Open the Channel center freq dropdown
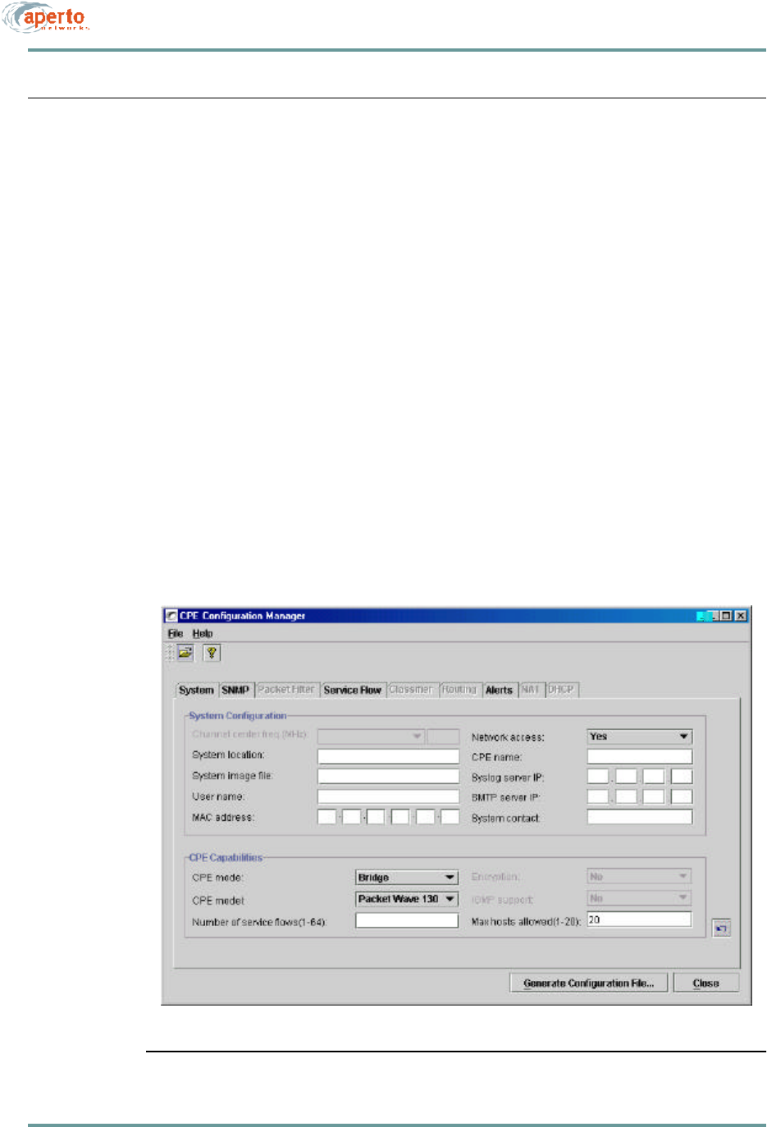Screen dimensions: 767x1127 pyautogui.click(x=371, y=736)
